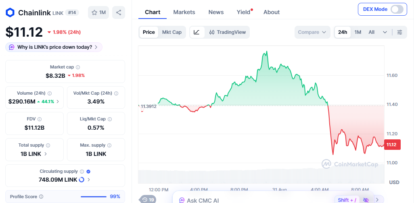Viewport: 414px width, 203px height.
Task: Expand Circulating supply details chevron
Action: [89, 180]
